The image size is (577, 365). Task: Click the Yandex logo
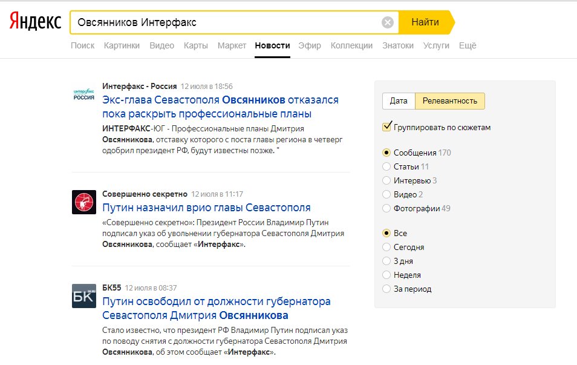point(35,22)
